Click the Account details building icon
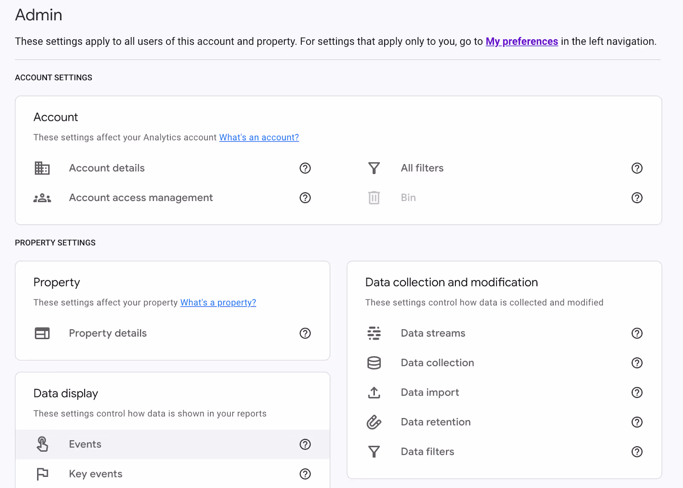This screenshot has width=683, height=488. [42, 168]
